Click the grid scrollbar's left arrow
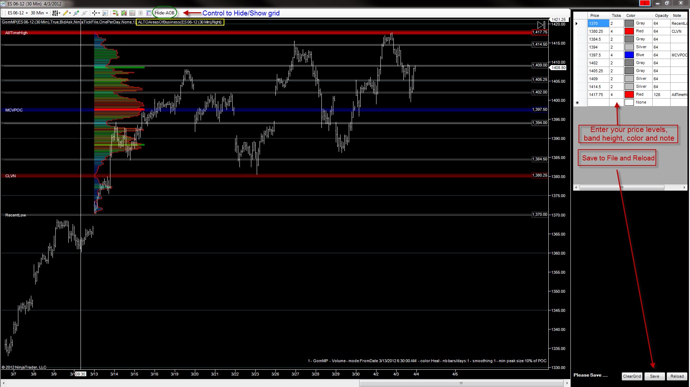 pos(576,187)
